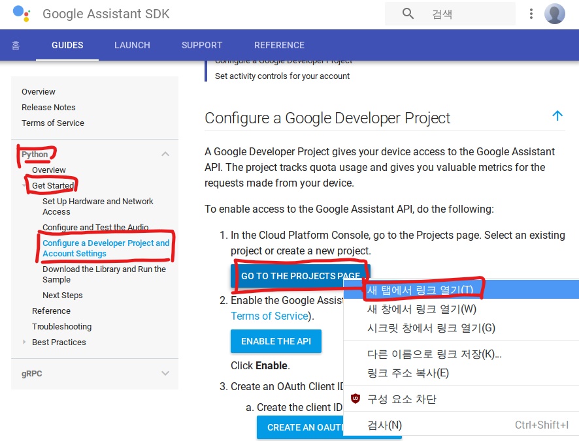Viewport: 579px width, 441px height.
Task: Select the gRPC section header
Action: (32, 374)
